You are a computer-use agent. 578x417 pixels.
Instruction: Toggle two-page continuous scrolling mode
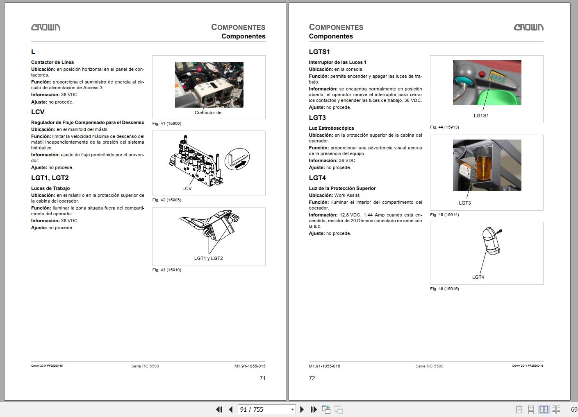click(x=556, y=409)
